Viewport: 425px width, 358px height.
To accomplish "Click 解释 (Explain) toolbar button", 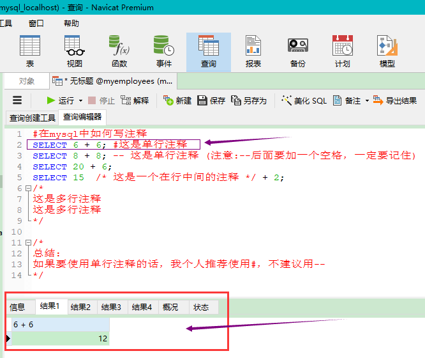I will pos(135,100).
